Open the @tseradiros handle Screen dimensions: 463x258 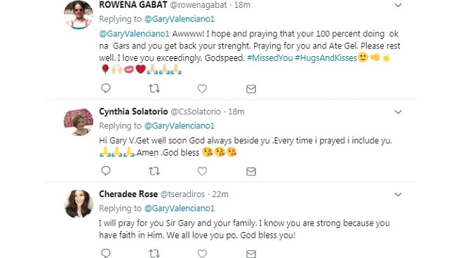pyautogui.click(x=182, y=194)
